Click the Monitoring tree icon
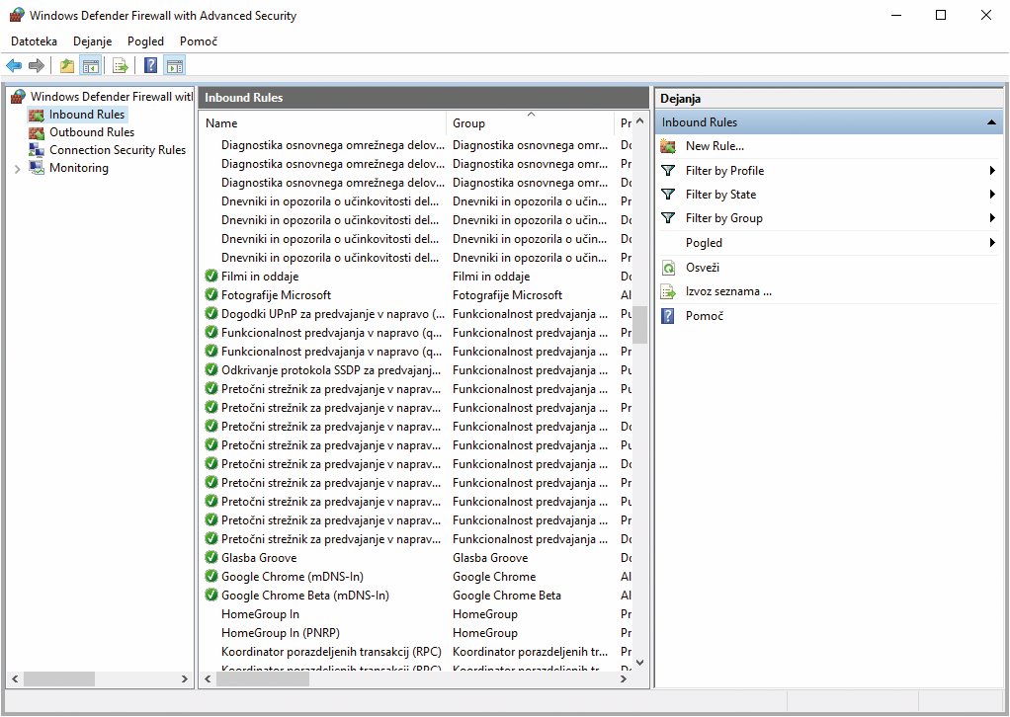Viewport: 1010px width, 717px height. [x=37, y=168]
